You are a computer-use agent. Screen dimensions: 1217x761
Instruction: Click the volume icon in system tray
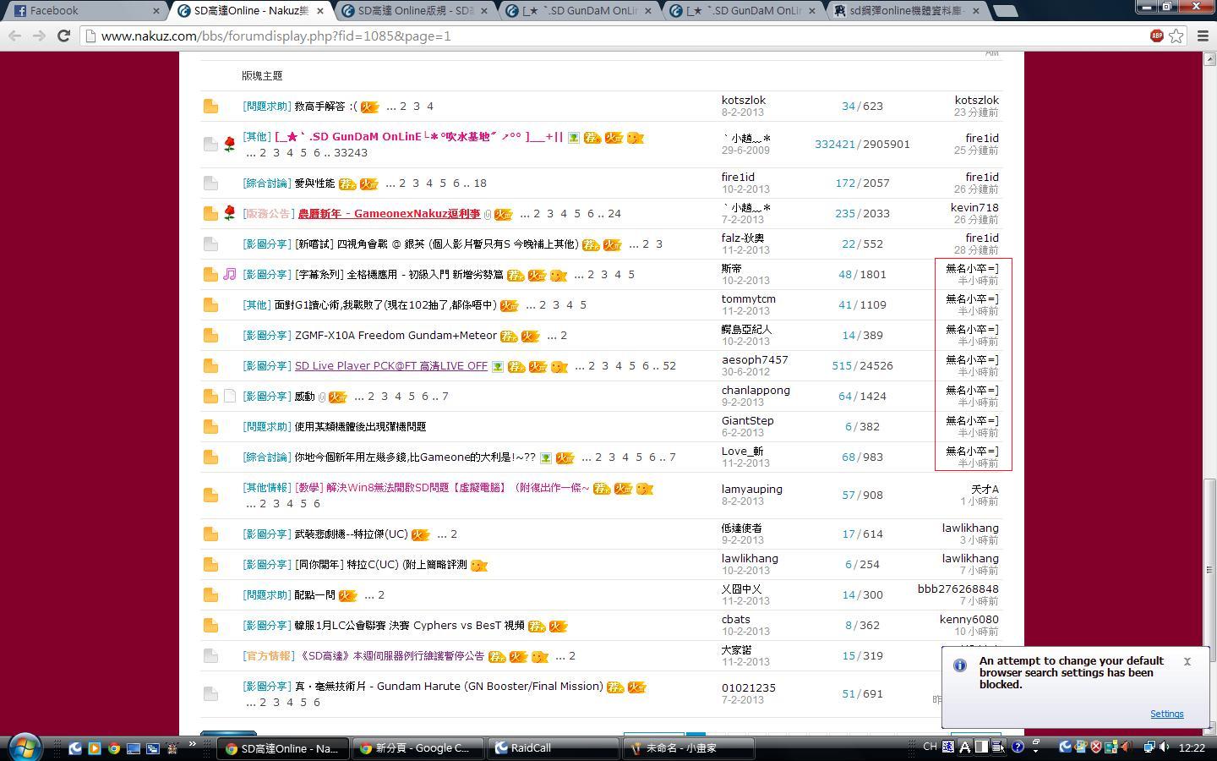1165,747
